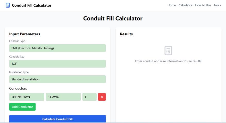This screenshot has height=123, width=226.
Task: Remove the THHN/THWN conductor row
Action: (102, 97)
